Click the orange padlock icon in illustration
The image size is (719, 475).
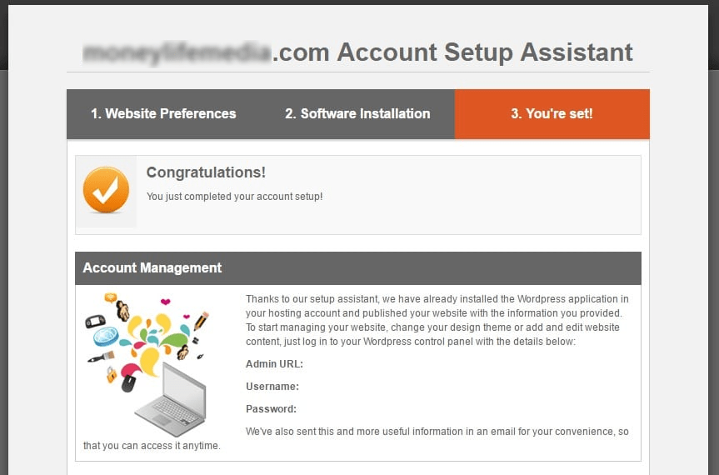(111, 374)
